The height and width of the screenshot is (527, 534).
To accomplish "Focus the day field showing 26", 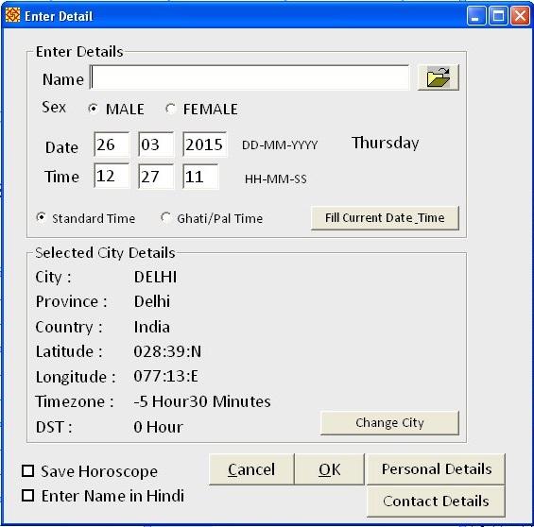I will pos(112,144).
